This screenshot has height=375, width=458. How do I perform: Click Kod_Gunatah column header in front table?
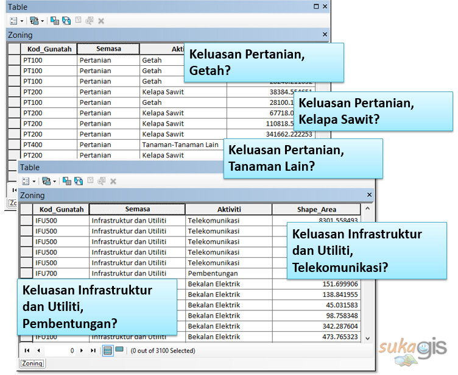click(x=62, y=209)
